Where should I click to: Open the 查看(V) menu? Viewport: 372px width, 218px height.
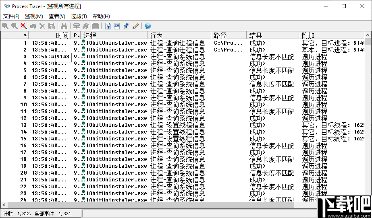[x=57, y=16]
